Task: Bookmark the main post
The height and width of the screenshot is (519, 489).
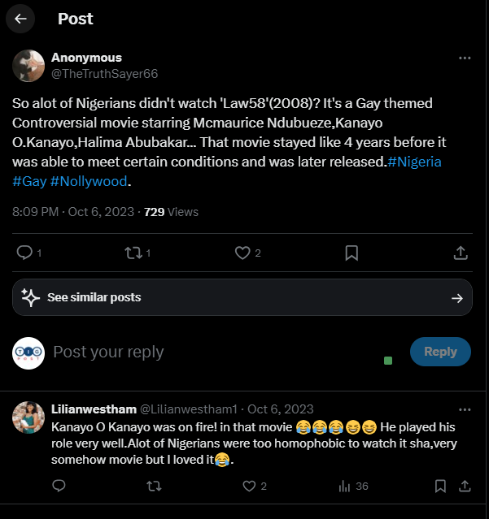Action: [351, 253]
